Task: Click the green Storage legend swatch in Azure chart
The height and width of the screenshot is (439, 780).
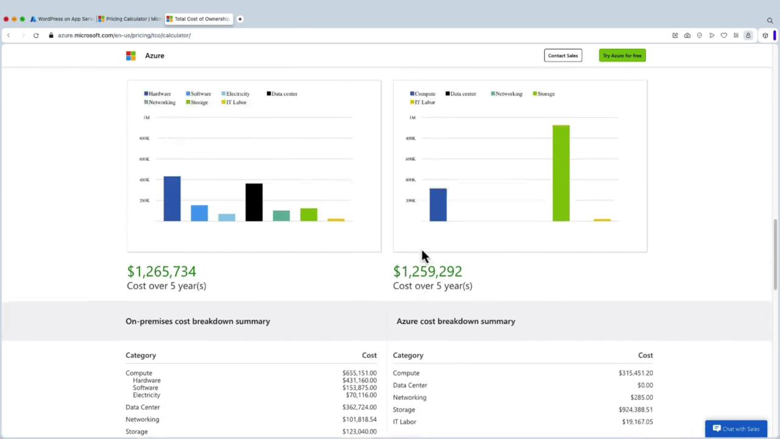Action: (535, 94)
